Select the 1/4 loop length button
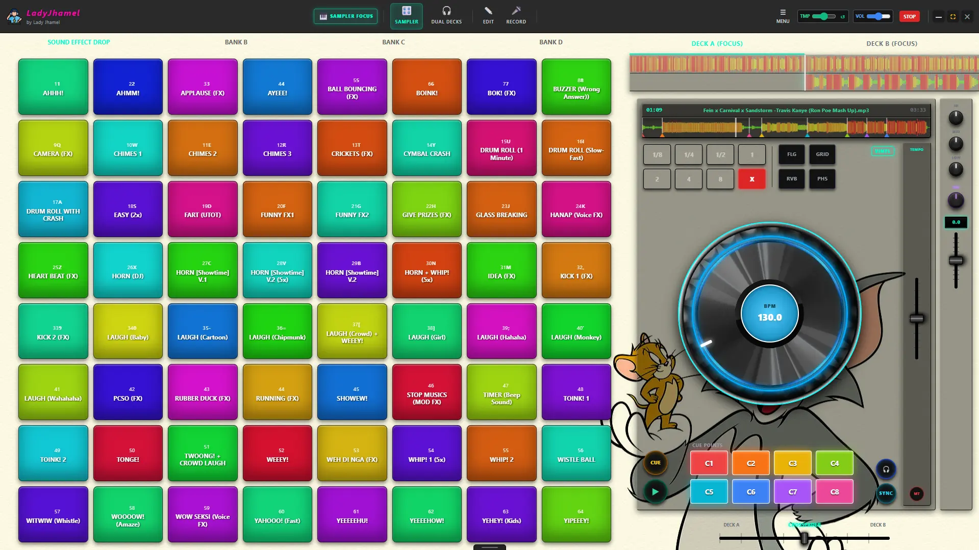Image resolution: width=979 pixels, height=550 pixels. [689, 154]
